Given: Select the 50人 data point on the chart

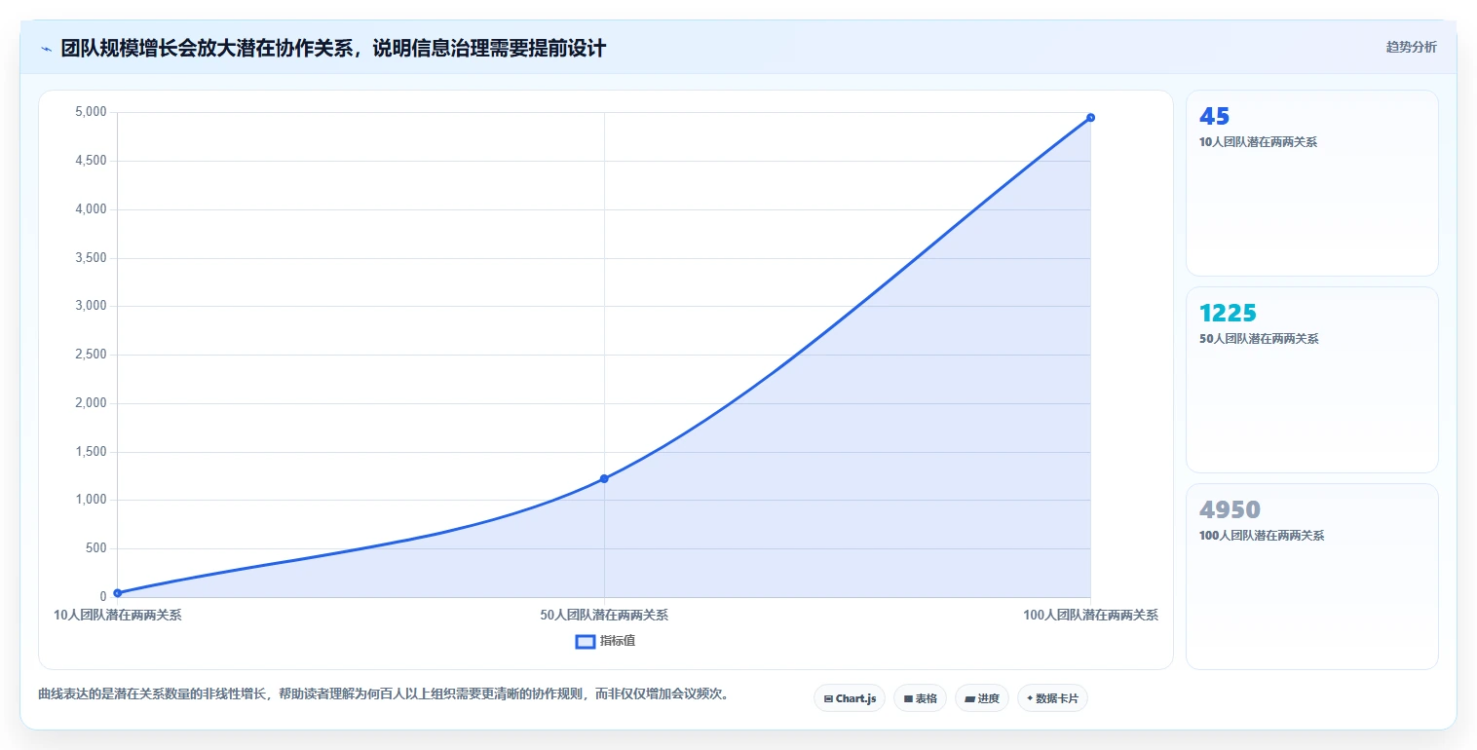Looking at the screenshot, I should coord(604,478).
